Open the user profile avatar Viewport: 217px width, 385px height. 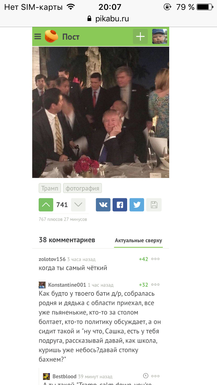[x=159, y=37]
